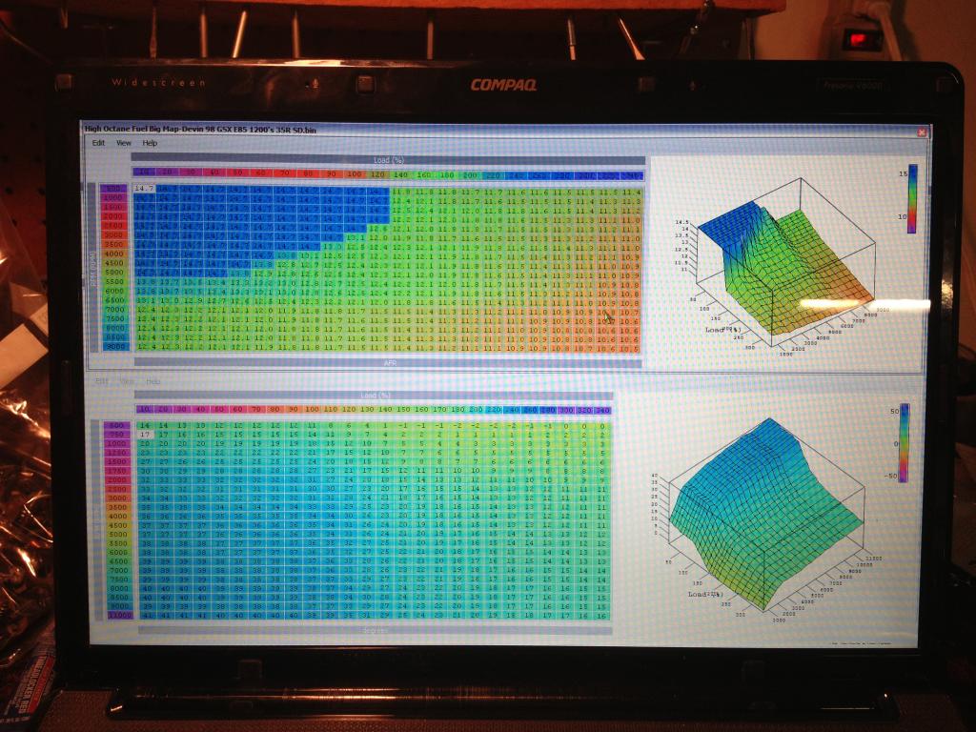Click the timing color scale bar beside lower graph
The height and width of the screenshot is (732, 976).
click(x=905, y=442)
